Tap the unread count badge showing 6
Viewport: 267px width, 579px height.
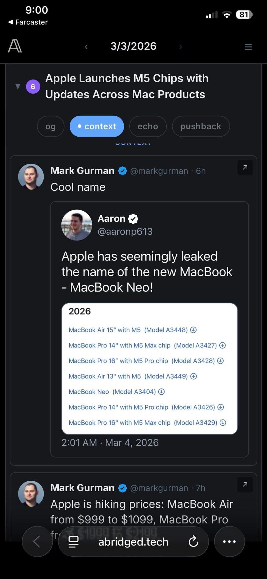click(x=33, y=86)
